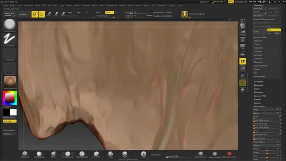Toggle the Rgb mode
This screenshot has height=161, width=286.
click(79, 13)
